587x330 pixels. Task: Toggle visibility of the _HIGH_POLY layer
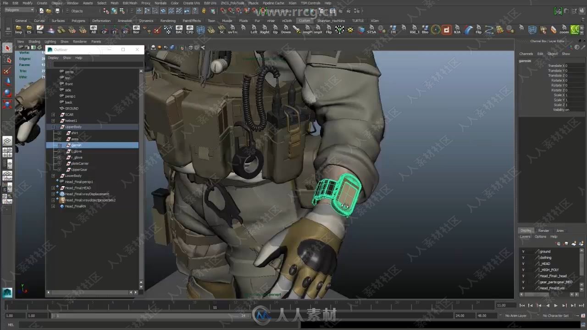click(523, 270)
